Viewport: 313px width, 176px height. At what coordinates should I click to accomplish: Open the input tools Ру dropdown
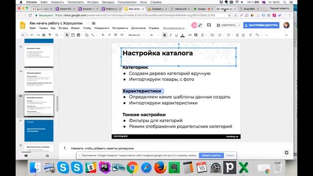click(x=259, y=35)
